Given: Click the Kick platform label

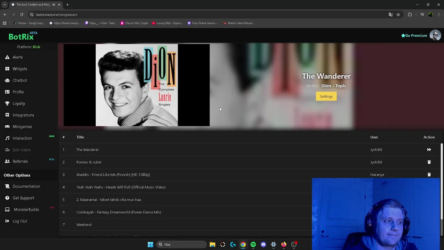Looking at the screenshot, I should point(36,47).
